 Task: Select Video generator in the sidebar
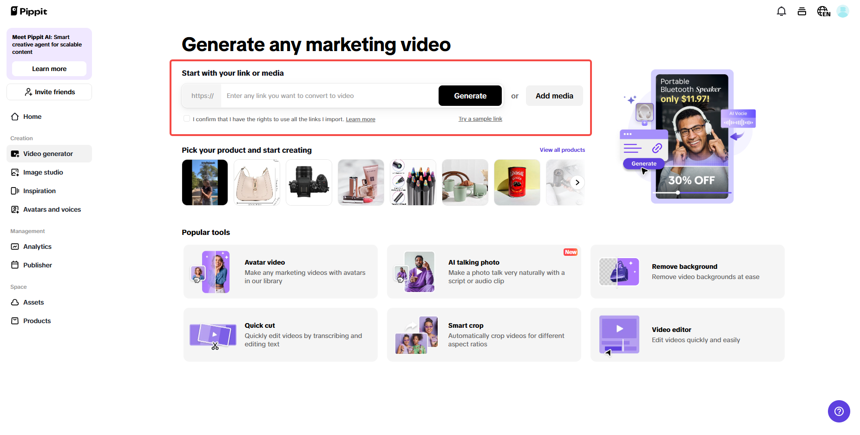tap(48, 153)
